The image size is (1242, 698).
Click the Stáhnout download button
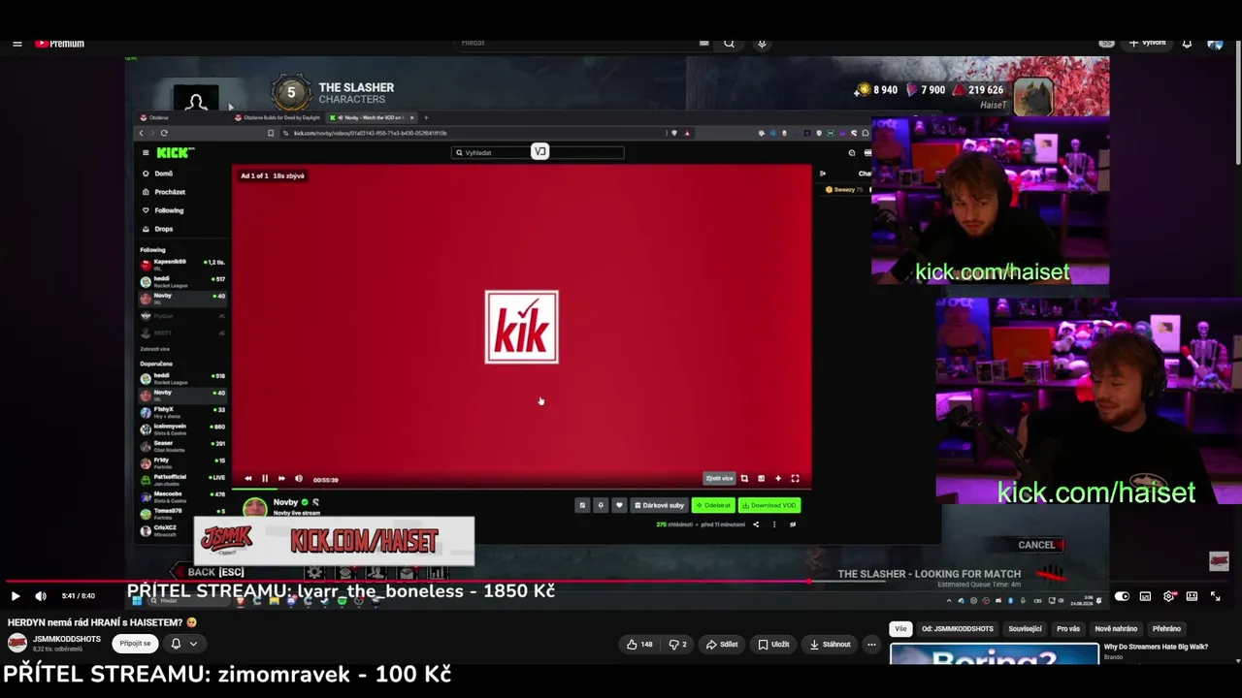pos(830,644)
